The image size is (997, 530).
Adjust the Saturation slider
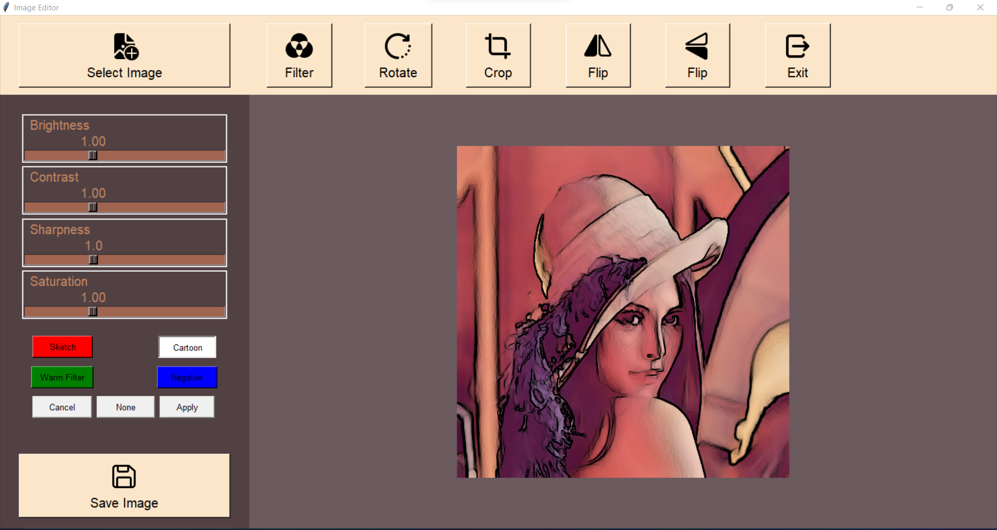click(x=92, y=311)
